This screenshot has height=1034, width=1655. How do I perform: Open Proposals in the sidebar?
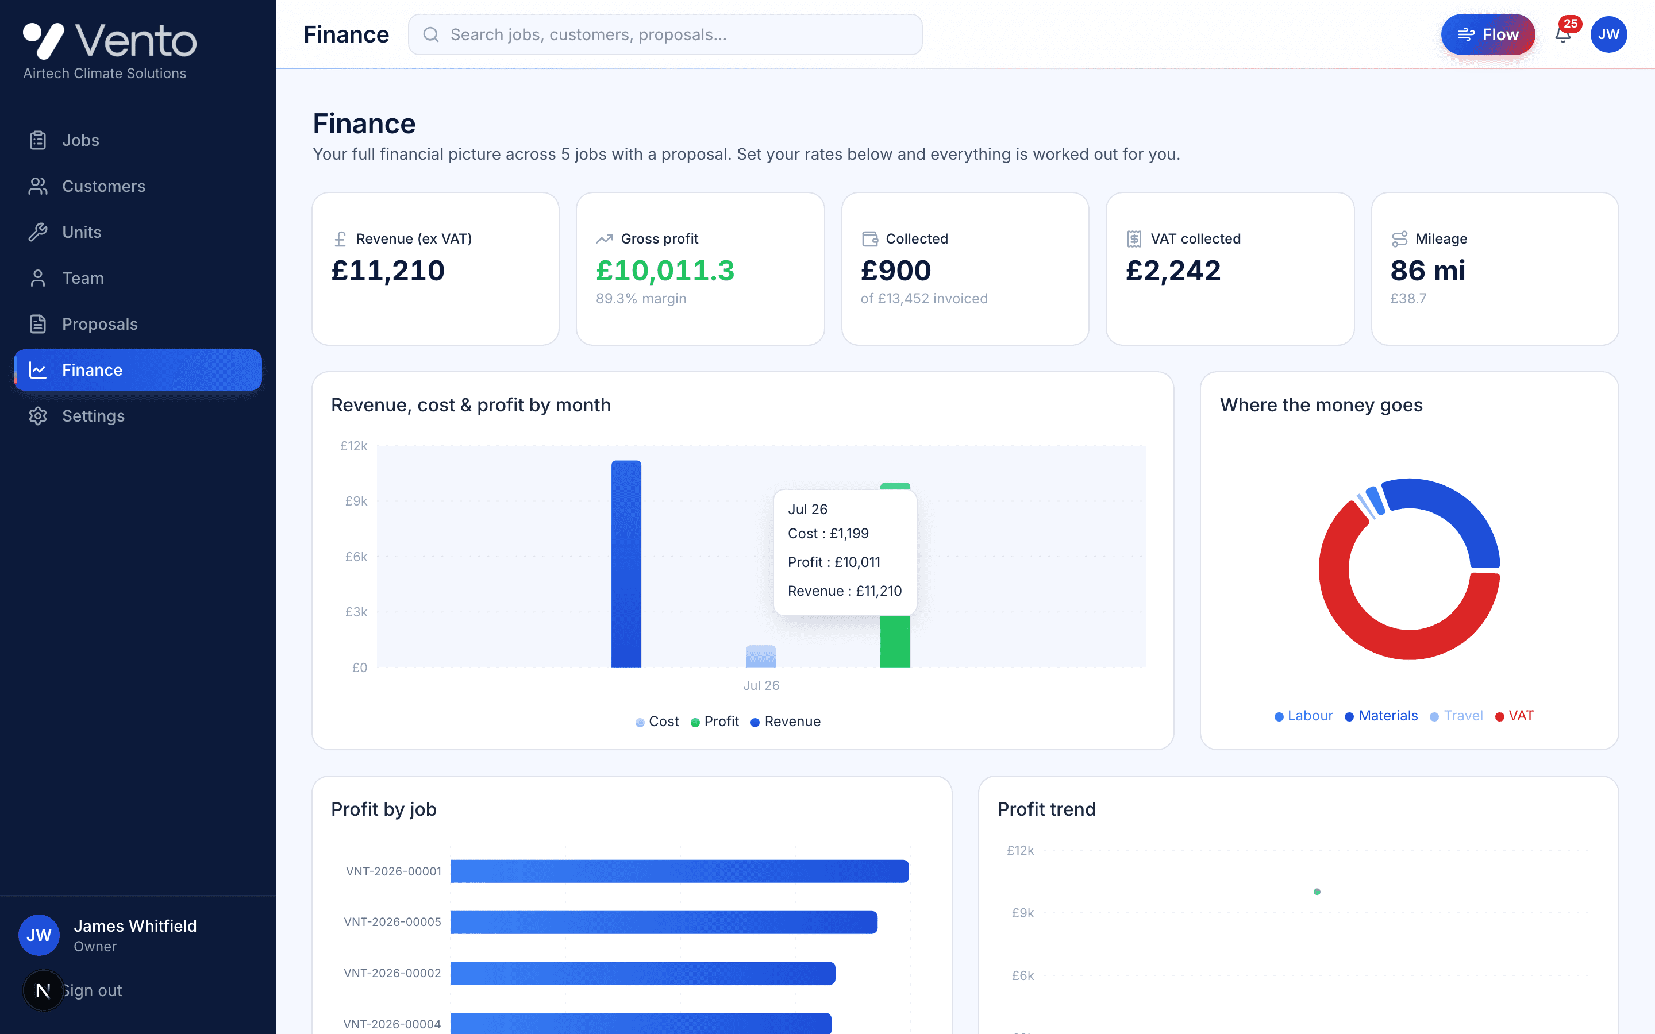pyautogui.click(x=137, y=324)
